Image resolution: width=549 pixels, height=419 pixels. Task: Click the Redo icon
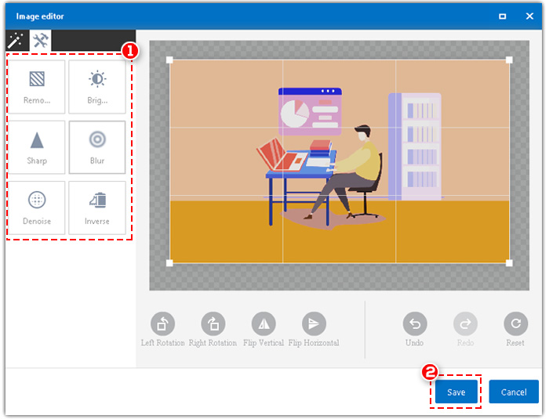click(x=465, y=323)
